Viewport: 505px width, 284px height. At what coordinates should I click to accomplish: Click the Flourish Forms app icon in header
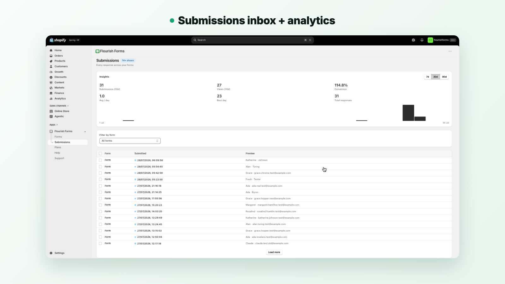click(x=98, y=51)
